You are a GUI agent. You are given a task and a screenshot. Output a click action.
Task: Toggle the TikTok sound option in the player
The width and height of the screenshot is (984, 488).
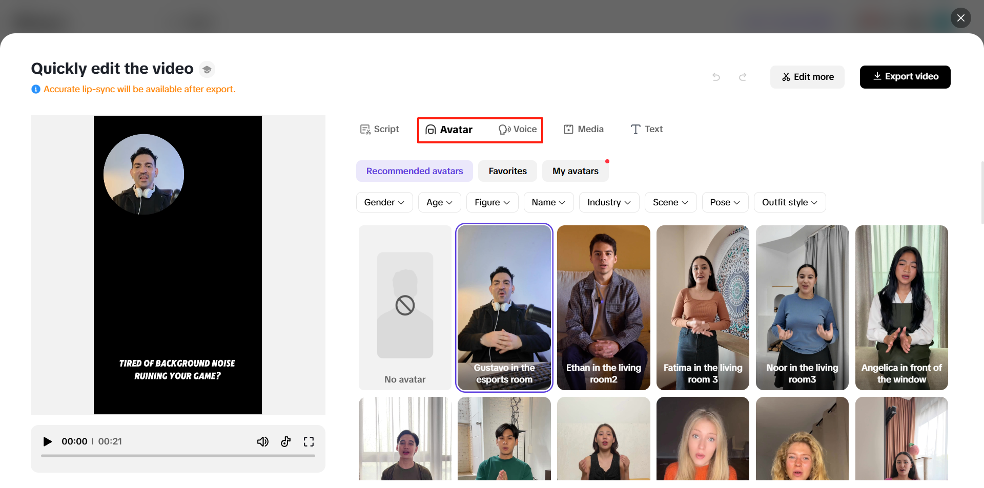point(285,441)
